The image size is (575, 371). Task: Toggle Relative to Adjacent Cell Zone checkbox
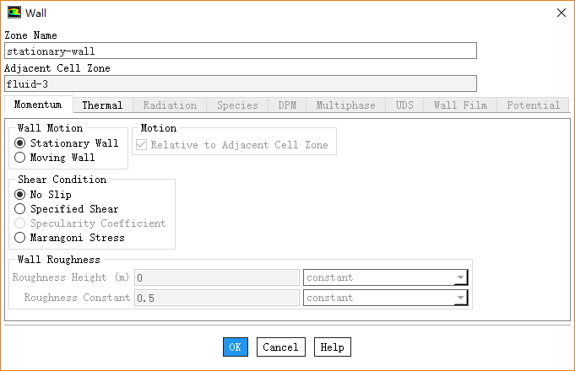(x=143, y=145)
